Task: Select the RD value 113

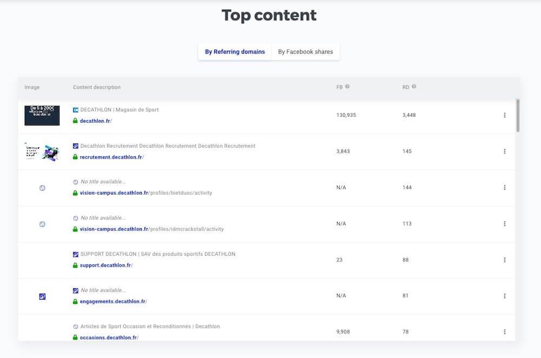Action: coord(407,224)
